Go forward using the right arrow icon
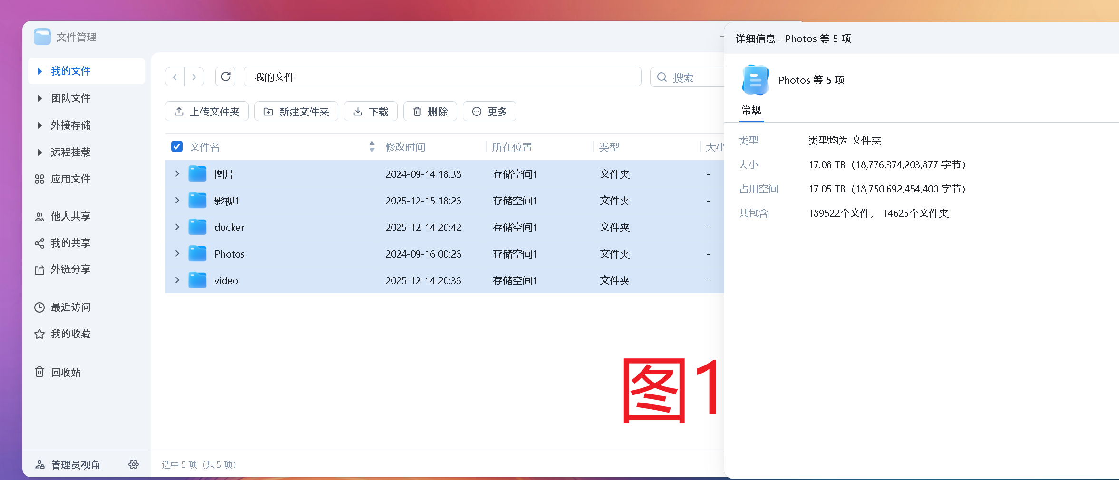Viewport: 1119px width, 480px height. (194, 77)
